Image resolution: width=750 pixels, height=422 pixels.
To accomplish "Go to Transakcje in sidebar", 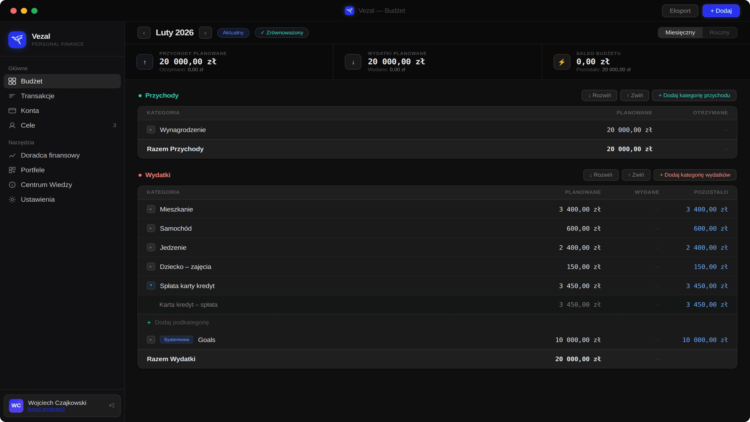I will click(37, 96).
